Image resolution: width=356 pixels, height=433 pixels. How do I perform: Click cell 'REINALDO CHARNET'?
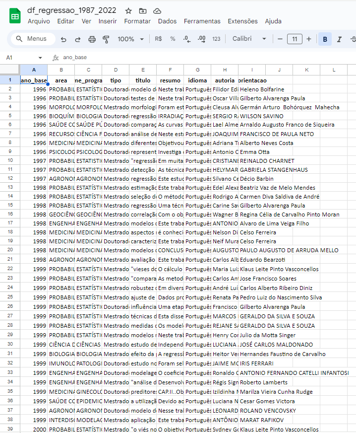coord(267,161)
